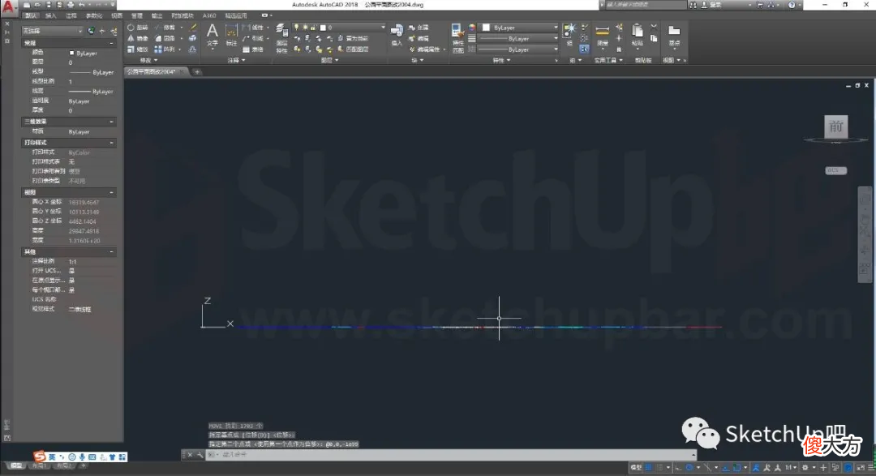
Task: Expand the 图层 panel flyout
Action: coord(329,60)
